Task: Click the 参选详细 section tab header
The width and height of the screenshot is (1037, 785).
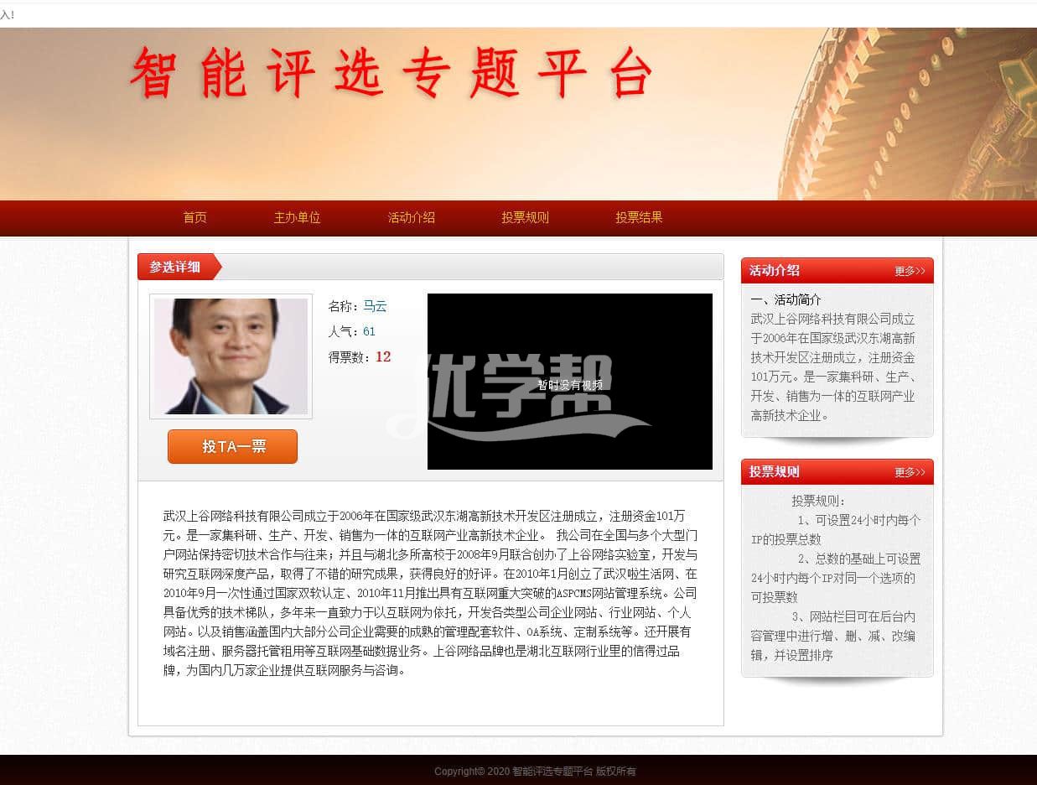Action: [x=175, y=267]
